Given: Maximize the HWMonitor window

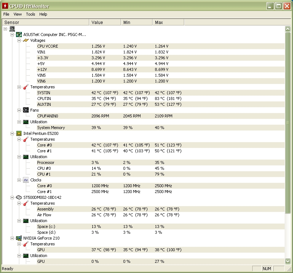Looking at the screenshot, I should pyautogui.click(x=278, y=6).
